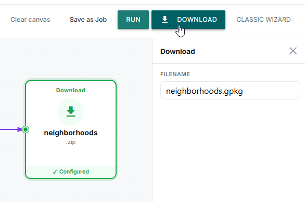Screen dimensions: 305x202
Task: Click the Download heading on the node
Action: [71, 90]
